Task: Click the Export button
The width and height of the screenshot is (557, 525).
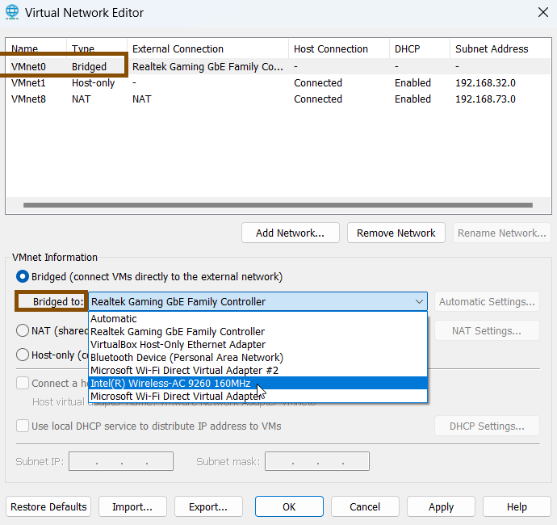Action: point(208,506)
